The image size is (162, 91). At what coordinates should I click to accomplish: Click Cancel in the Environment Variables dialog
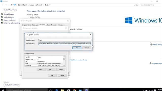pos(62,75)
